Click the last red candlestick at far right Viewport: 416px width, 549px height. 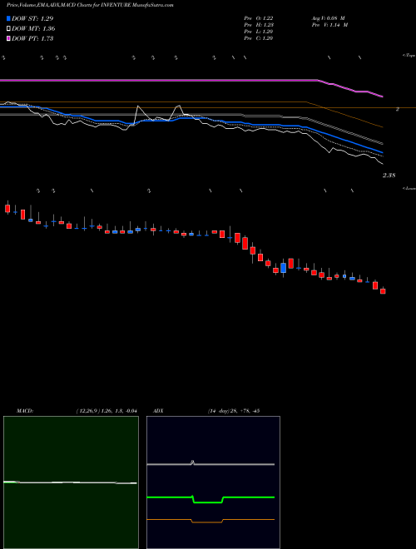point(383,291)
